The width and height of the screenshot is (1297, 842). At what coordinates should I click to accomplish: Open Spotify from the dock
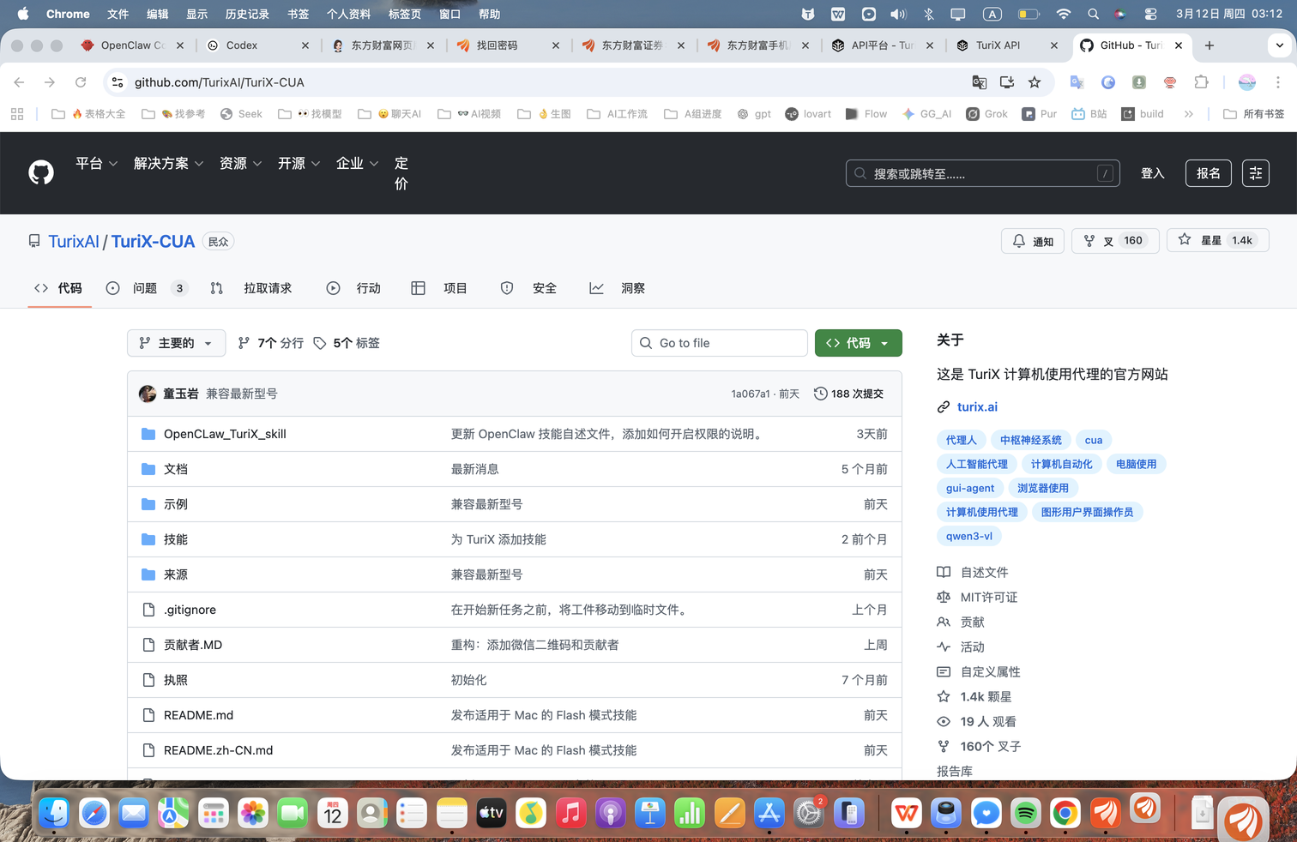pyautogui.click(x=1025, y=813)
